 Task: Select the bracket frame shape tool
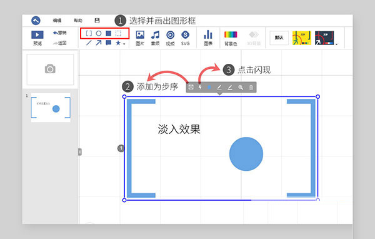pyautogui.click(x=89, y=33)
